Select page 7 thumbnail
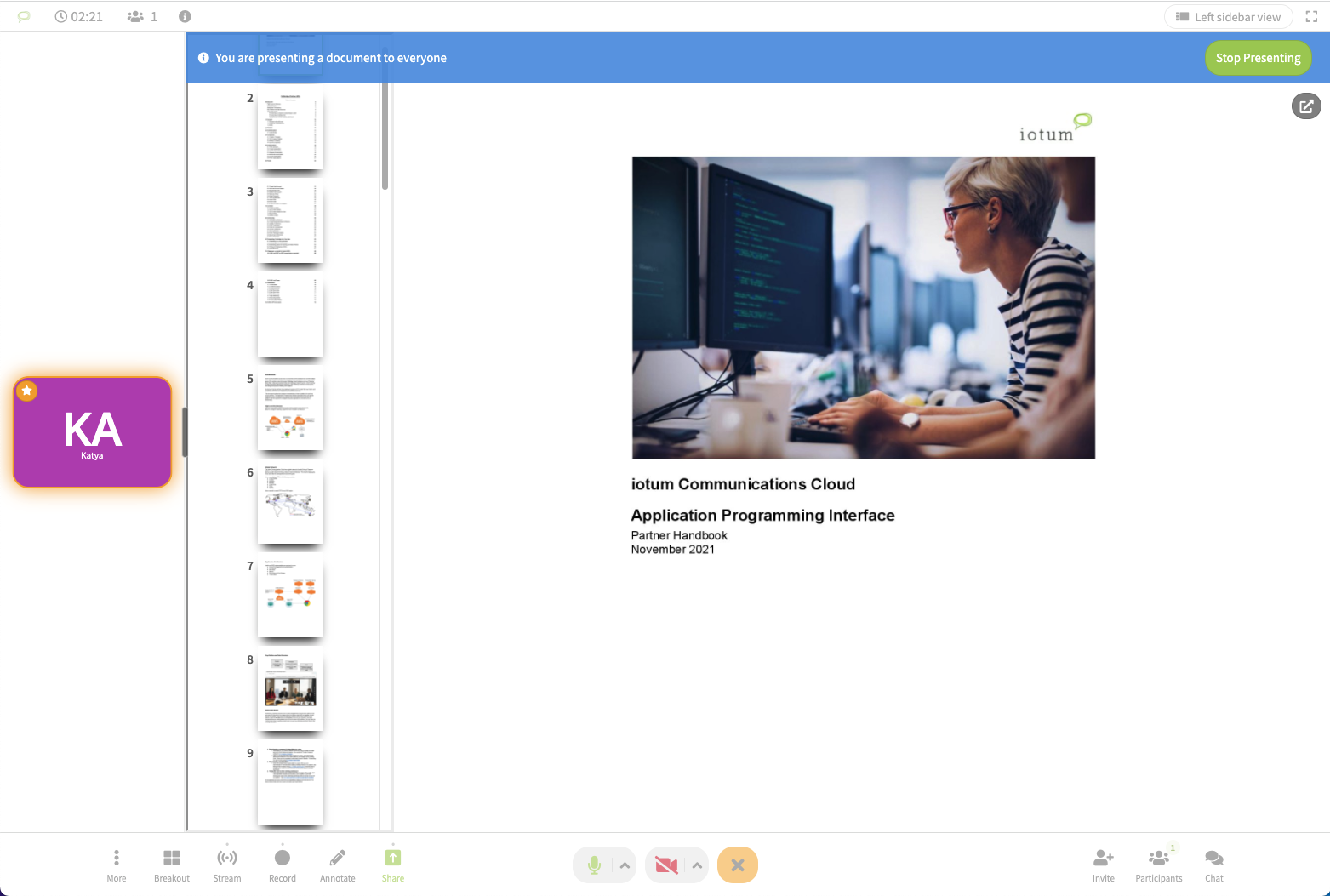Screen dimensions: 1330x896 [290, 598]
